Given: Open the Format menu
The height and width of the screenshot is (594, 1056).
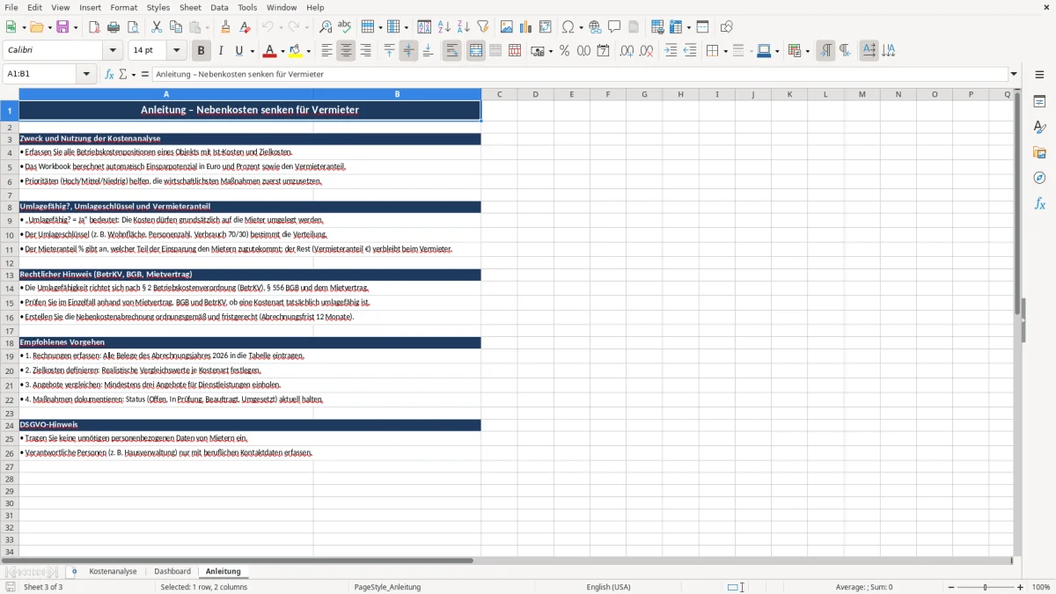Looking at the screenshot, I should tap(123, 7).
